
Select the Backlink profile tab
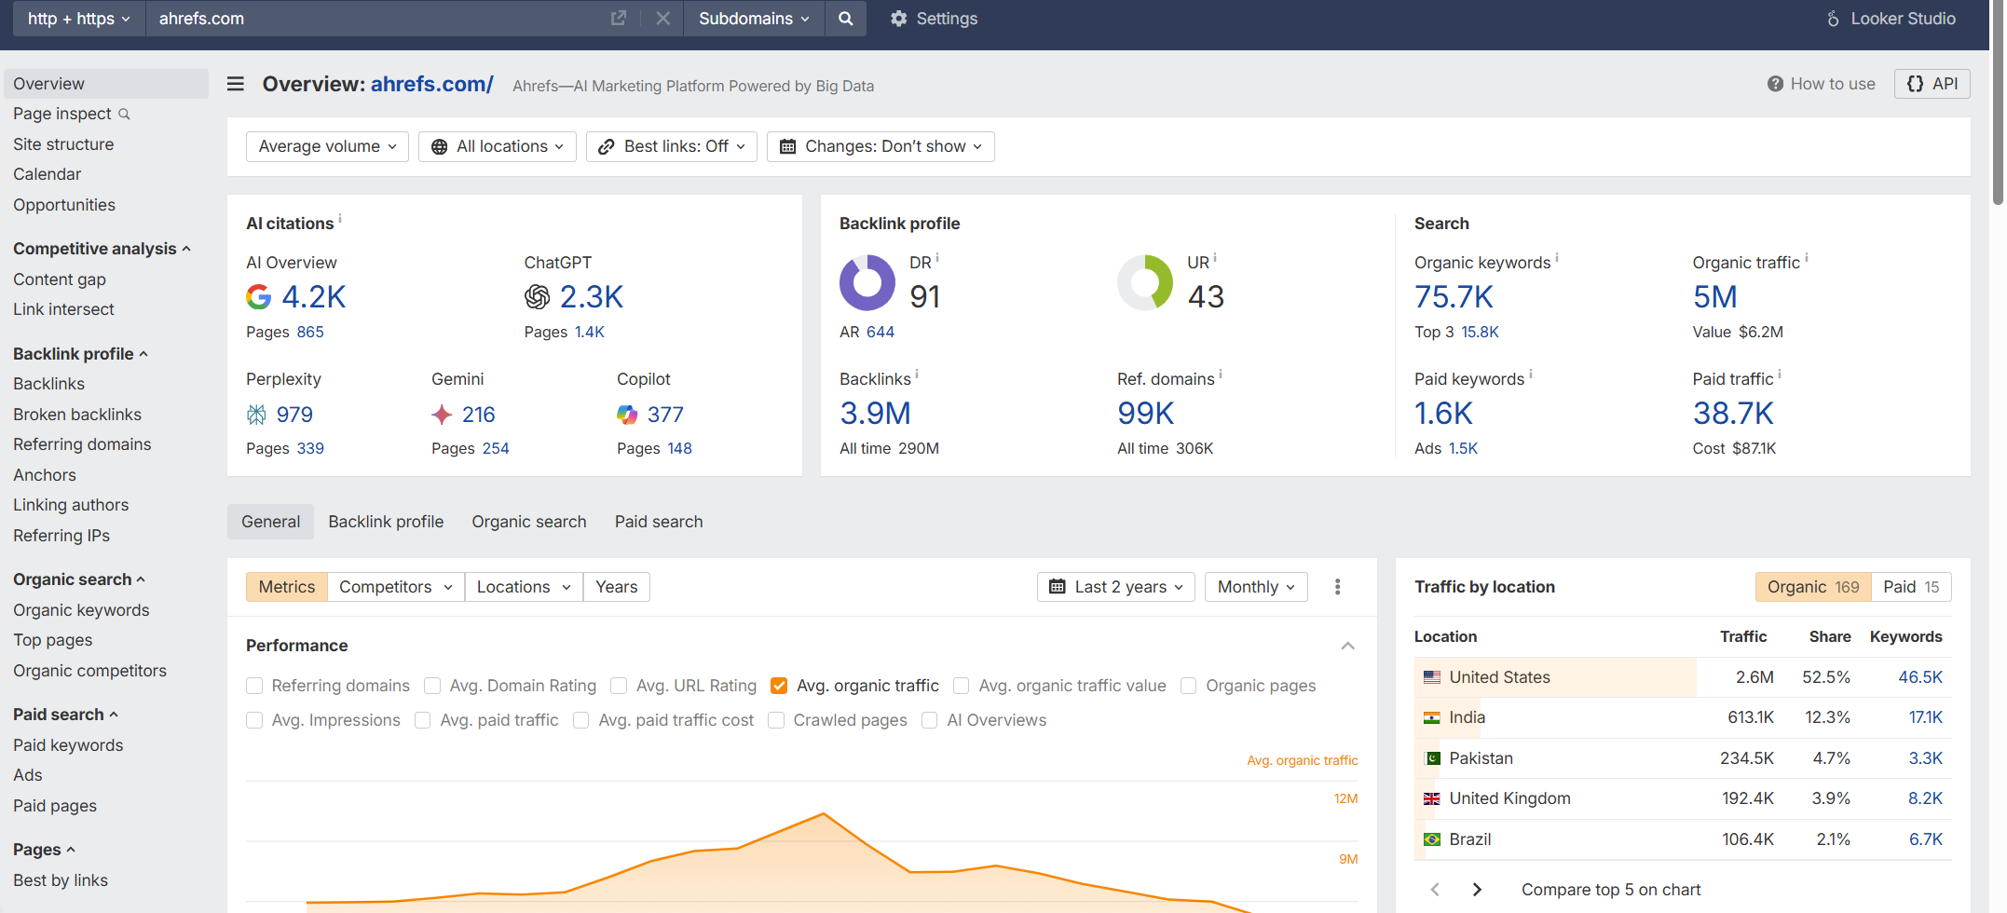pyautogui.click(x=385, y=521)
